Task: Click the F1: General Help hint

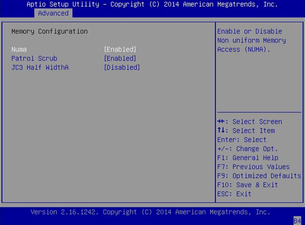Action: click(247, 158)
